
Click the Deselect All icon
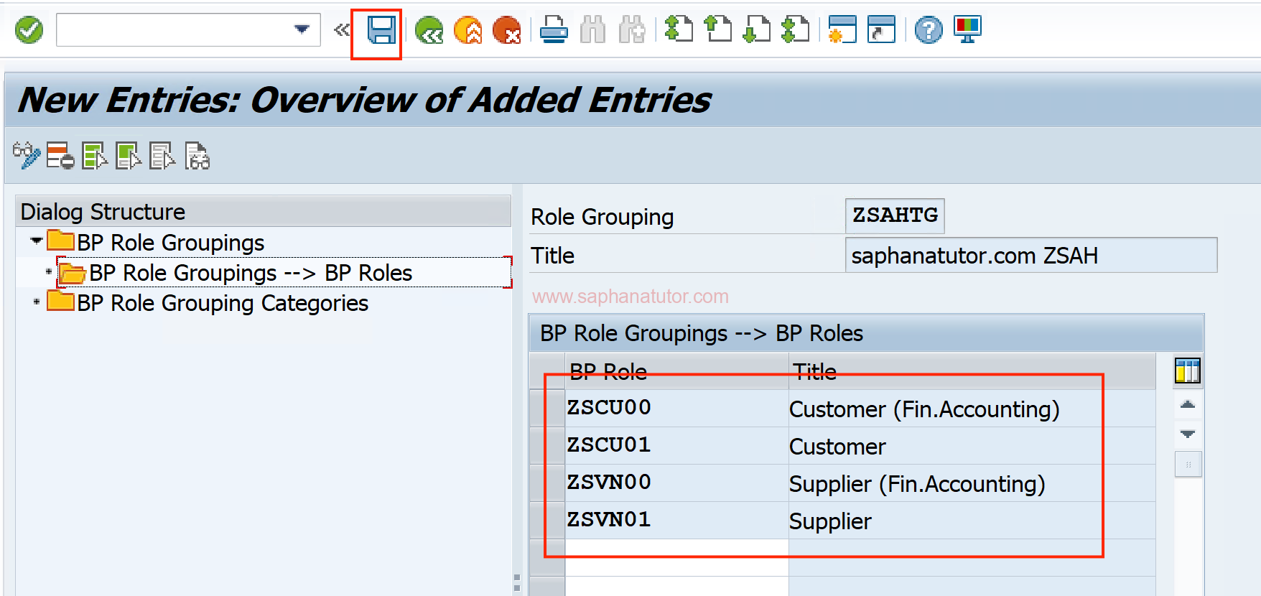pos(162,155)
